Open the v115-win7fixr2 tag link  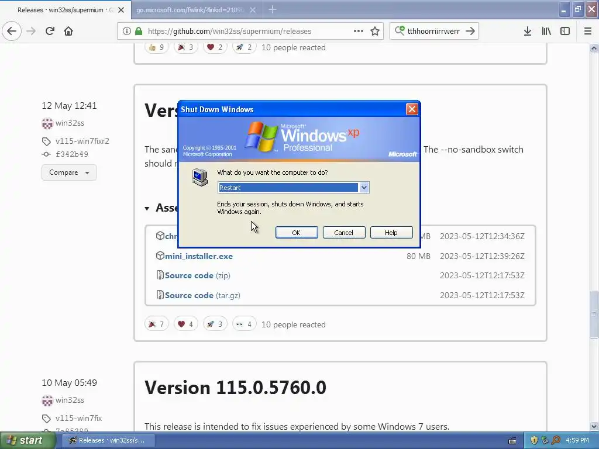[x=82, y=141]
